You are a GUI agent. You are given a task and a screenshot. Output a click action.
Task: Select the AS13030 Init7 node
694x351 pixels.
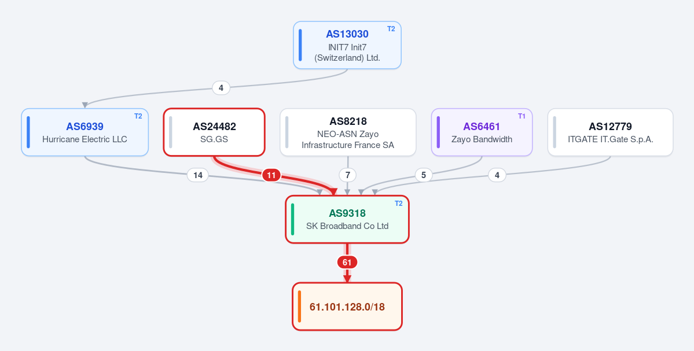pyautogui.click(x=347, y=45)
